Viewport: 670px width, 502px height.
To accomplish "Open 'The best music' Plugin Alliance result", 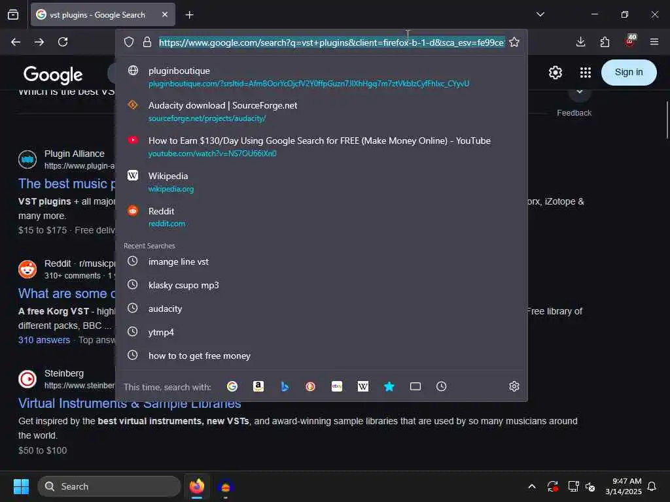I will click(x=66, y=184).
